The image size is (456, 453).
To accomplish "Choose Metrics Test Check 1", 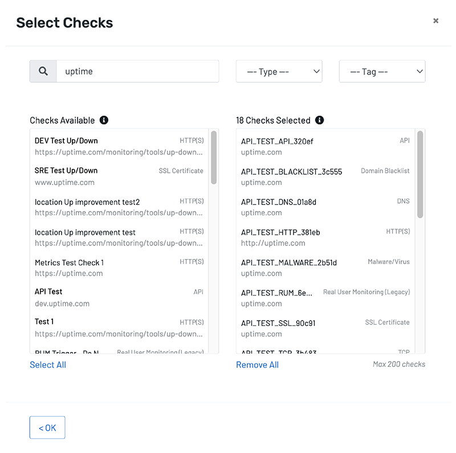I will 119,268.
